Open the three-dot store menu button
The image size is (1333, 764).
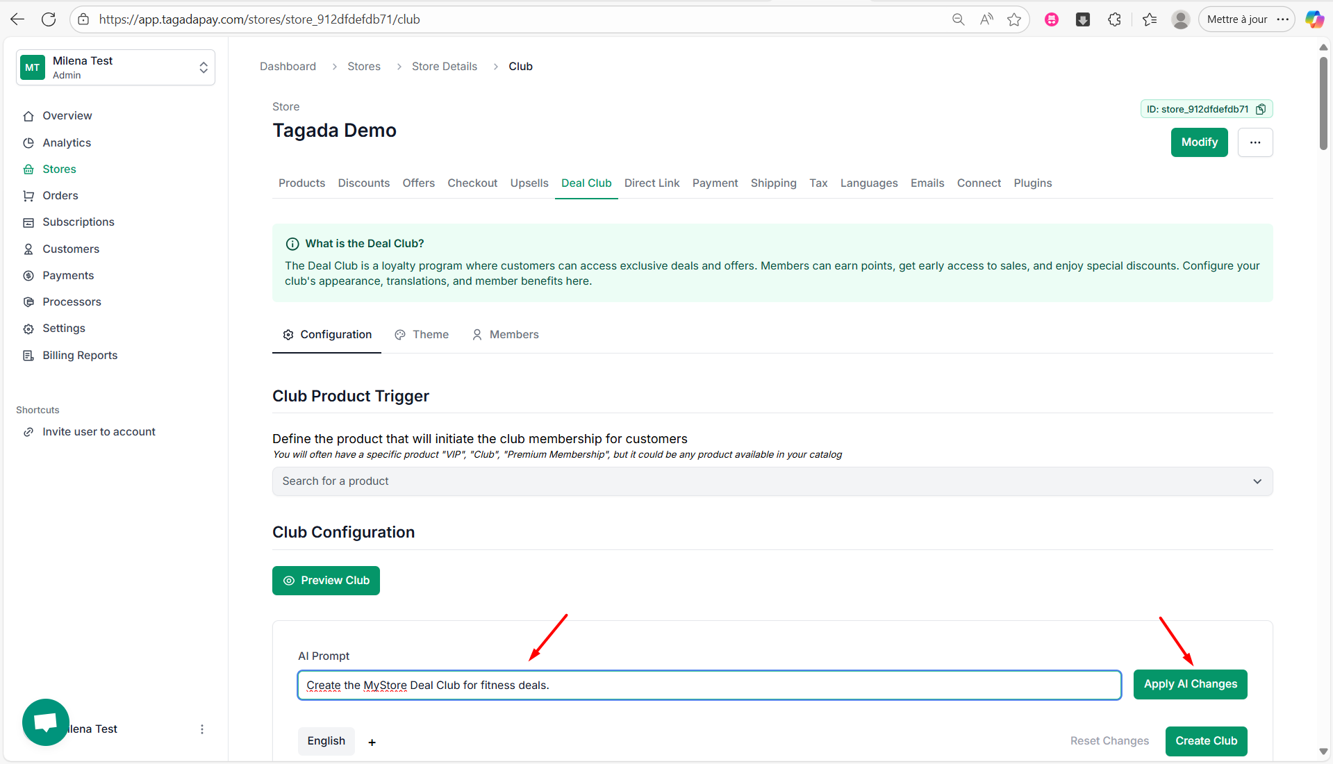coord(1255,142)
